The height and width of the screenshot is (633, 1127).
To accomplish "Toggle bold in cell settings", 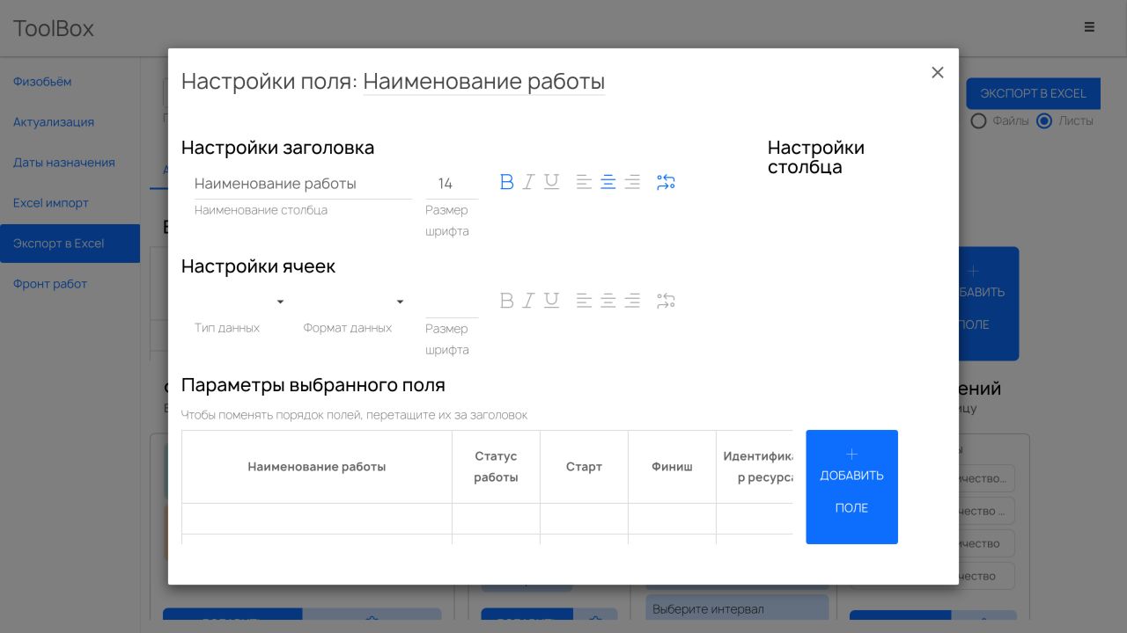I will [x=506, y=301].
